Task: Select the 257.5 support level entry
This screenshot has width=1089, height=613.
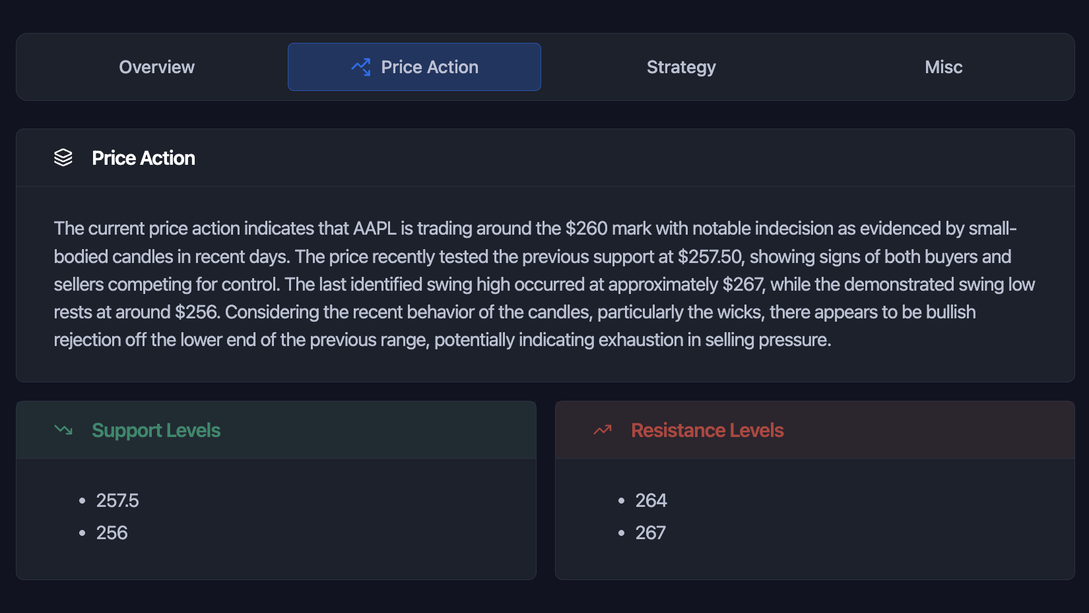Action: point(117,501)
